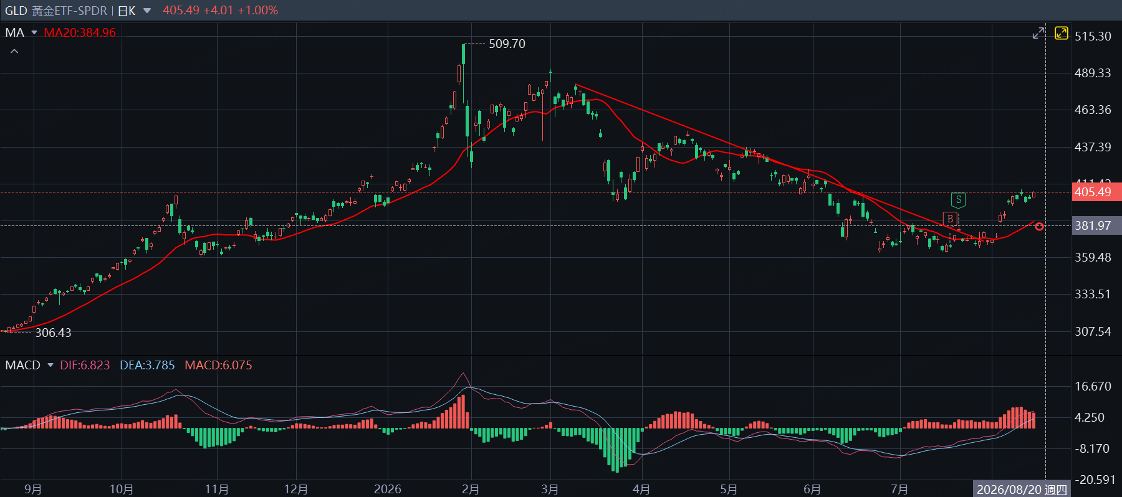The height and width of the screenshot is (497, 1122).
Task: Click the gray diagonal expand-chart arrows icon
Action: coord(1038,33)
